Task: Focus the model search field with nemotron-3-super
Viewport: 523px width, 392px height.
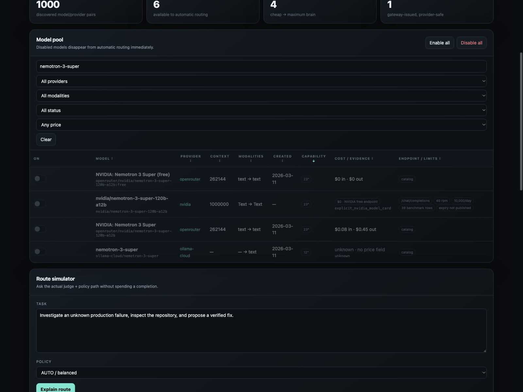Action: point(261,66)
